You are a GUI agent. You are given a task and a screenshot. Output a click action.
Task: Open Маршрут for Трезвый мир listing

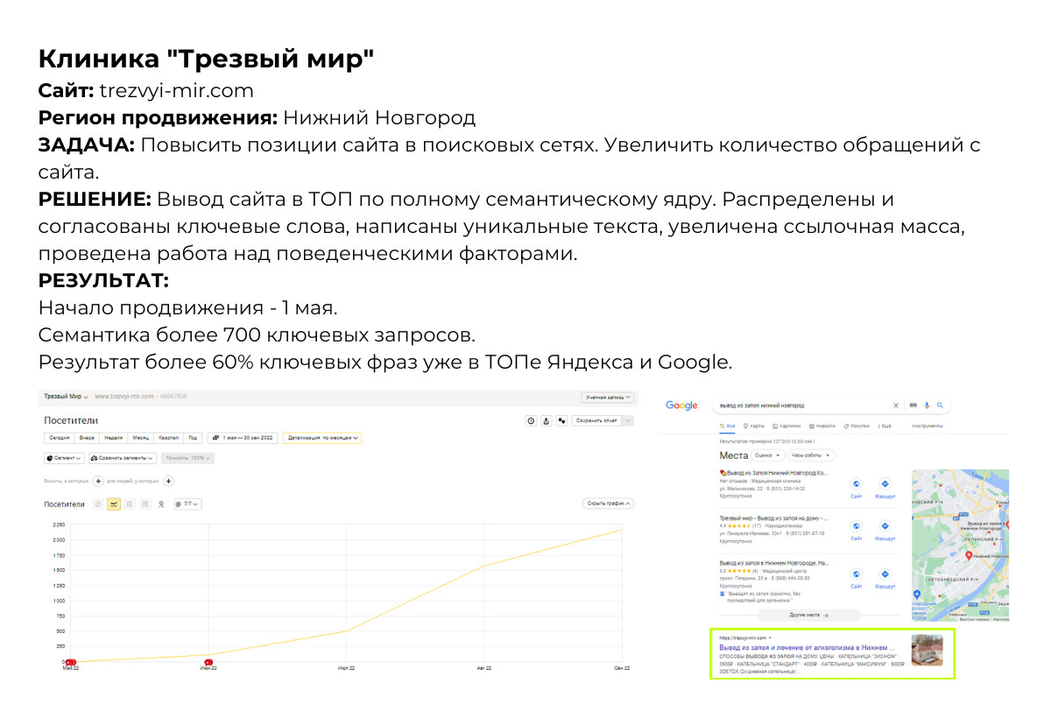[x=885, y=531]
